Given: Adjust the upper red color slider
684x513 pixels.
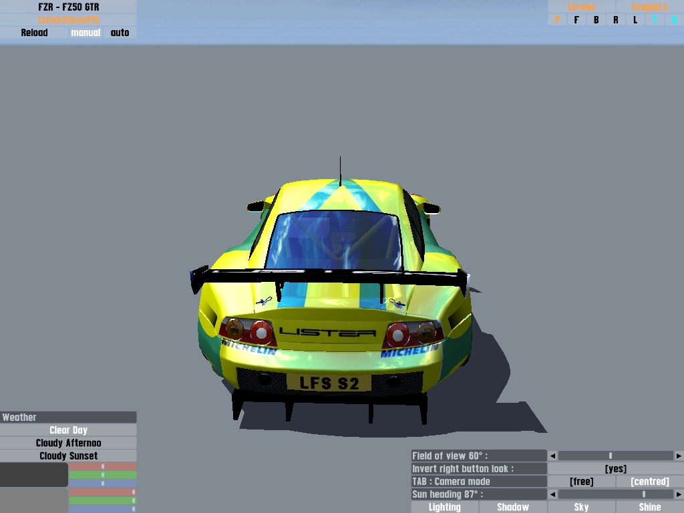Looking at the screenshot, I should click(103, 466).
